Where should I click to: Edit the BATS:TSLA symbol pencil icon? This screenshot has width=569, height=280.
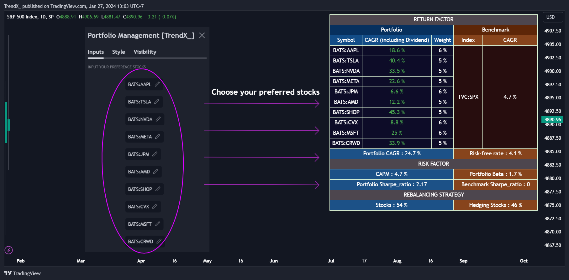pyautogui.click(x=157, y=102)
